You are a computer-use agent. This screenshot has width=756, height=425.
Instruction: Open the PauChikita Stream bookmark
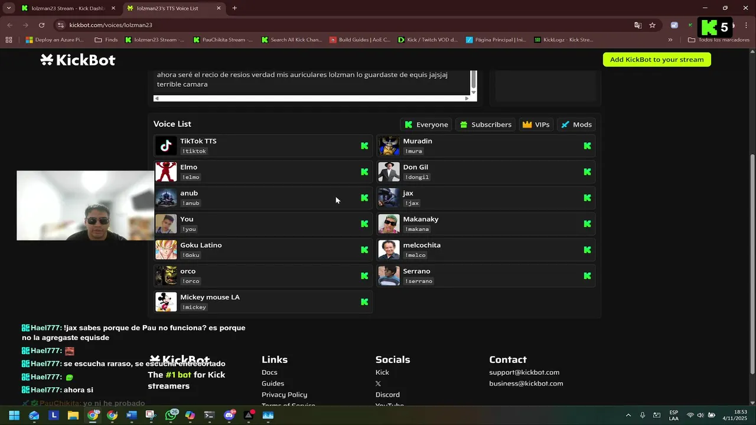pos(222,40)
